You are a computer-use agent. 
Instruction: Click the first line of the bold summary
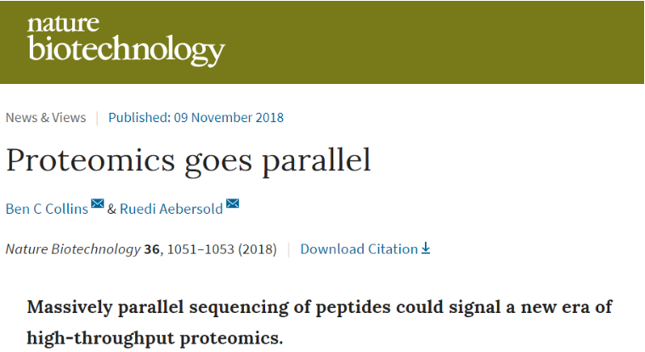[320, 306]
